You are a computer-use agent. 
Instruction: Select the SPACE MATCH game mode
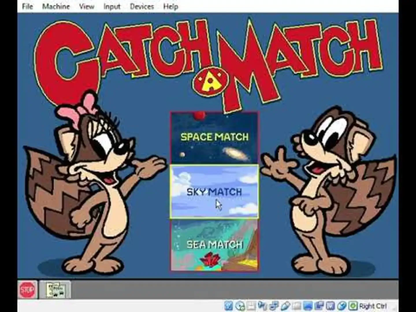coord(214,137)
